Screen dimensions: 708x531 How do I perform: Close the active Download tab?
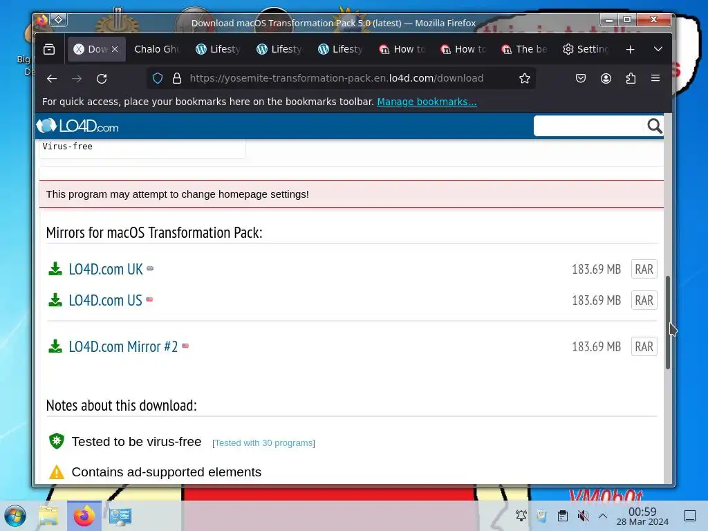click(x=115, y=49)
